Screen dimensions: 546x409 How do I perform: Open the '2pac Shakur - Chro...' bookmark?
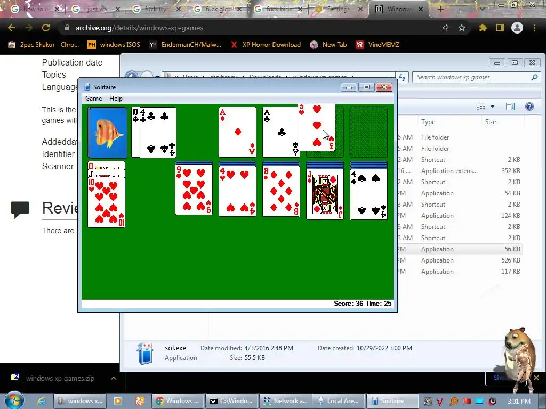pos(44,45)
